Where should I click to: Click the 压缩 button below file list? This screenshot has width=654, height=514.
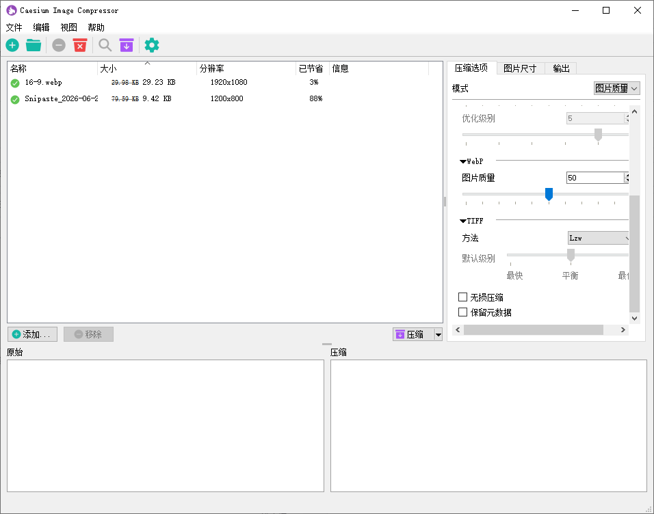[x=413, y=334]
